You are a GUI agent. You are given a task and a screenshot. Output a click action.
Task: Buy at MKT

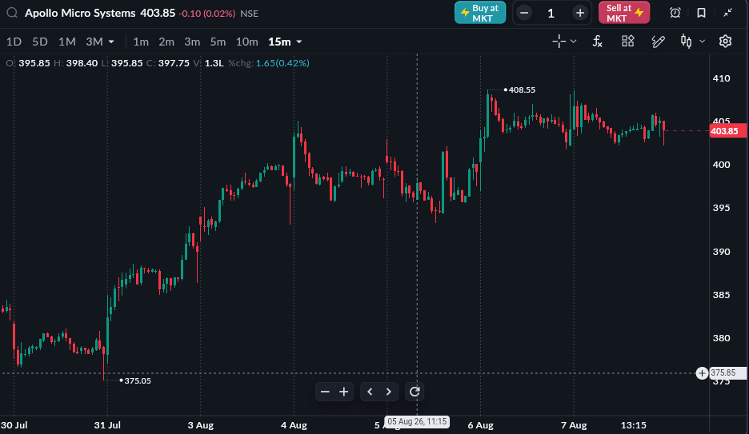(x=480, y=13)
